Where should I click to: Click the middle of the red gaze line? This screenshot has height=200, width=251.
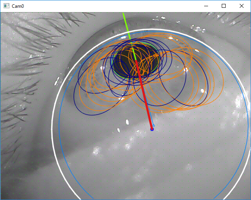pyautogui.click(x=144, y=94)
